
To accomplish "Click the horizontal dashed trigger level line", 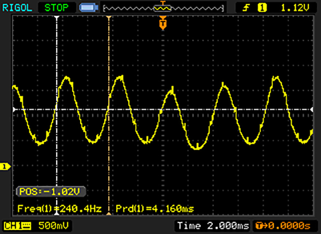I will coord(163,109).
